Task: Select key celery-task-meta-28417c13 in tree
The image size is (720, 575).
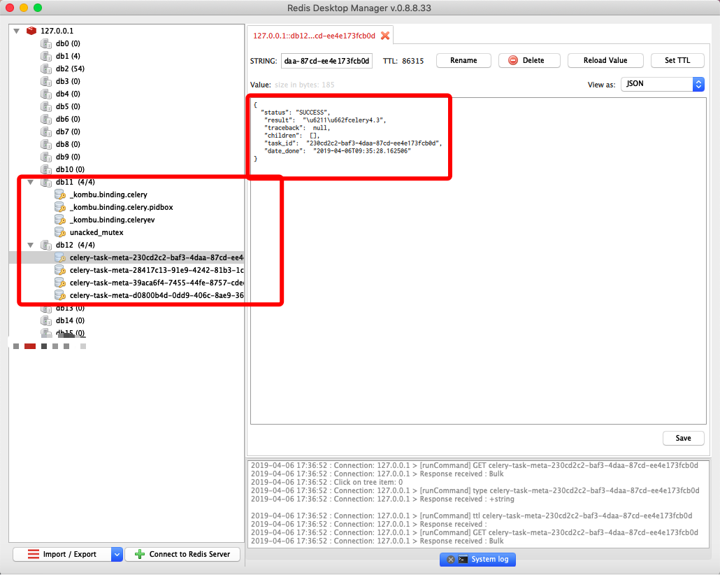Action: click(157, 270)
